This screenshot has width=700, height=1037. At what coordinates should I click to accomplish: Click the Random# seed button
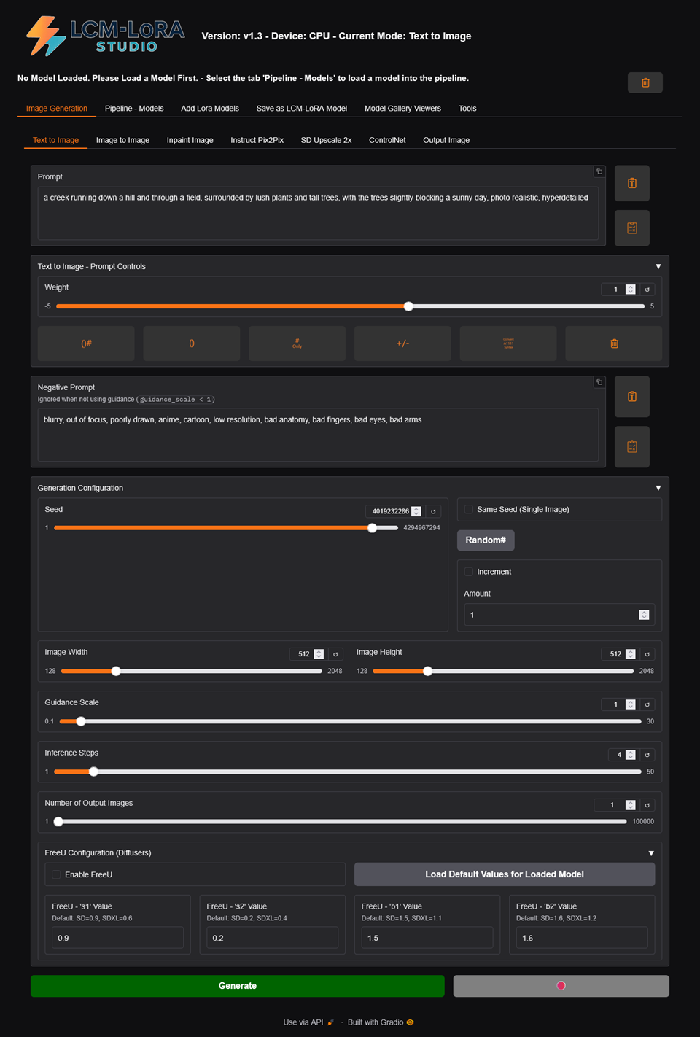[486, 540]
